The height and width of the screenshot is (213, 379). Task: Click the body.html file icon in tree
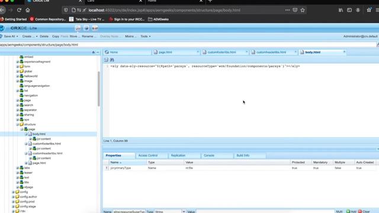[x=30, y=134]
